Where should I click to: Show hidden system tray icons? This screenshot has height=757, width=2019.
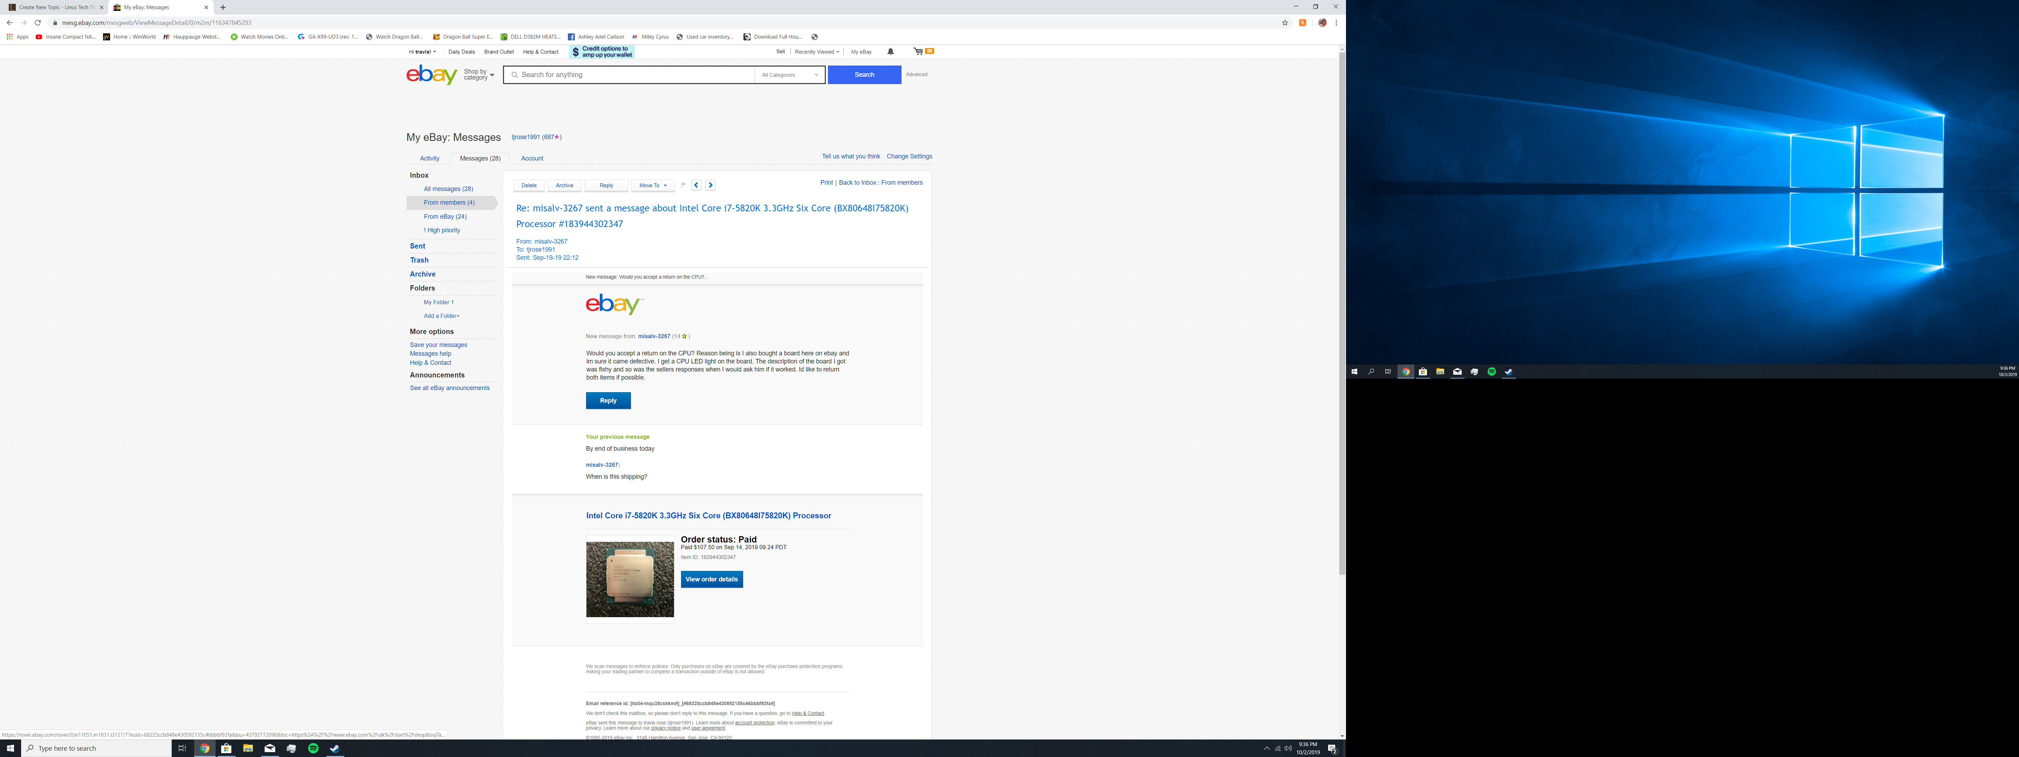(x=1266, y=748)
